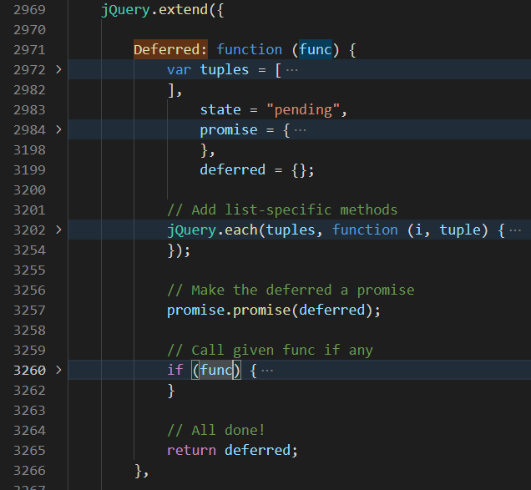Expand folded jQuery.each callback on line 3202
The width and height of the screenshot is (531, 490).
58,230
